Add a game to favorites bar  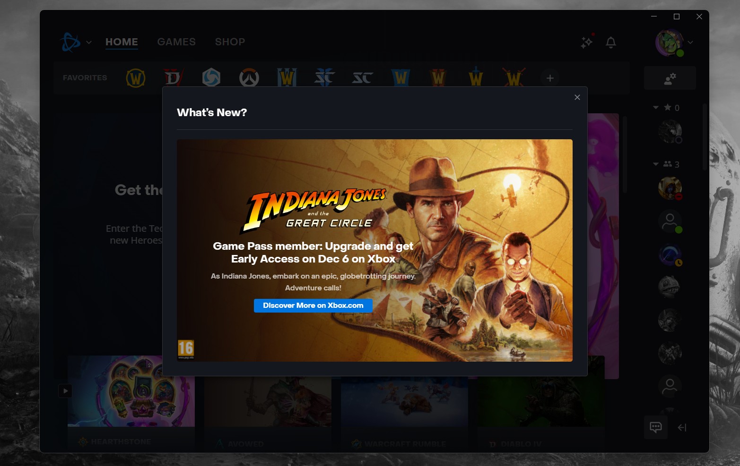pyautogui.click(x=550, y=78)
